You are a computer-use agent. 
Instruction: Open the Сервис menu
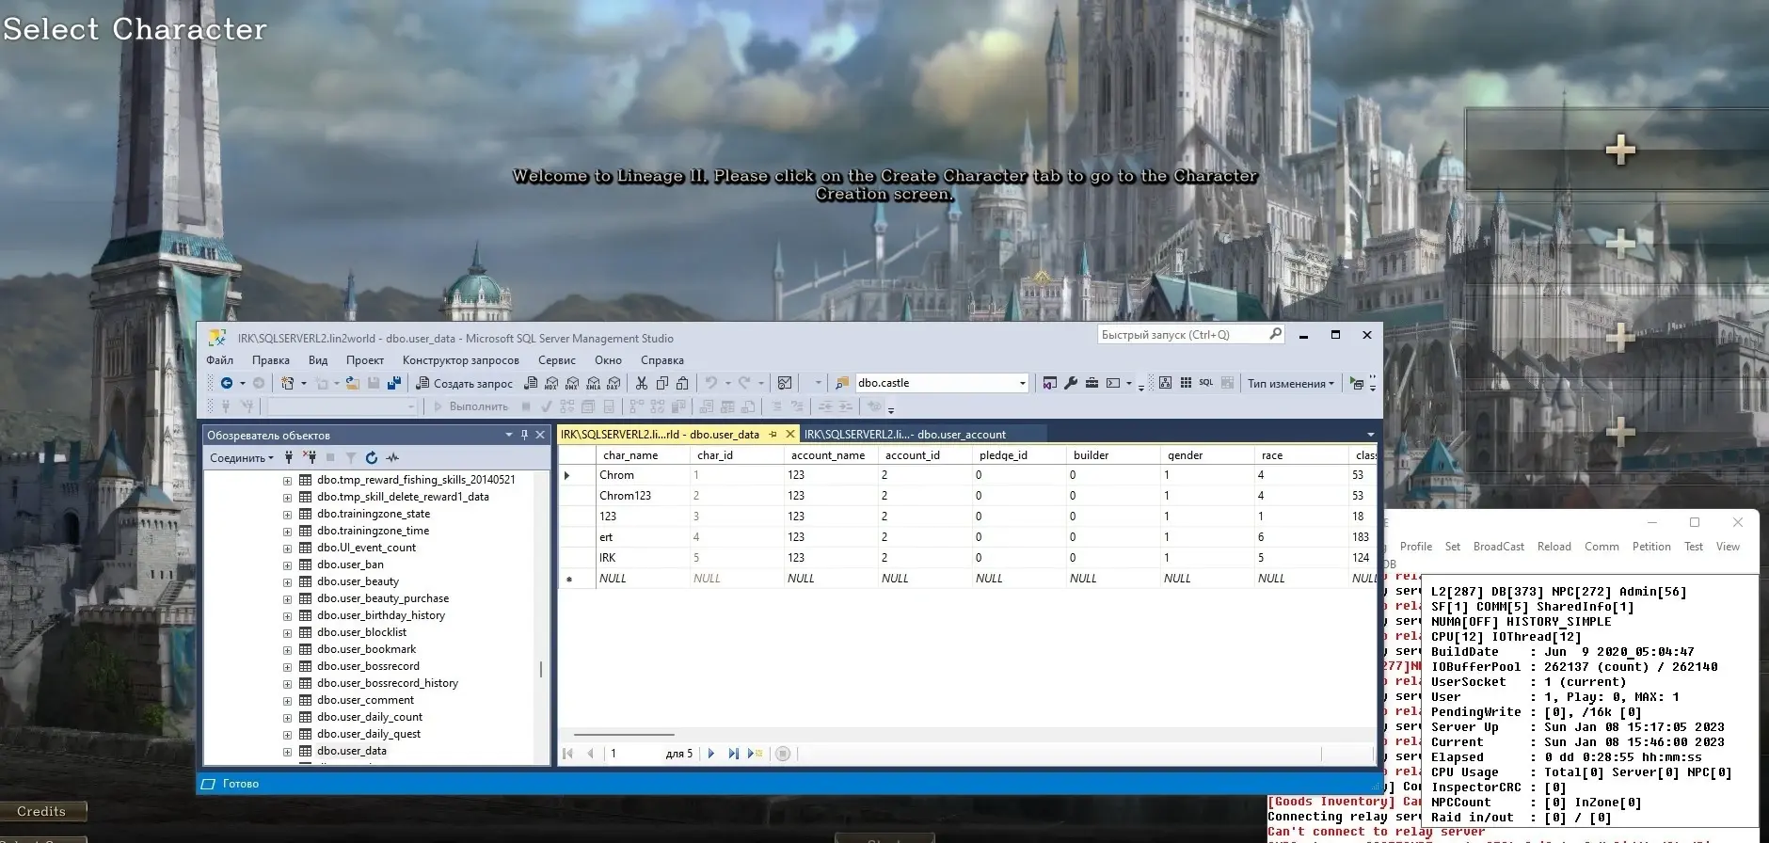(x=557, y=360)
